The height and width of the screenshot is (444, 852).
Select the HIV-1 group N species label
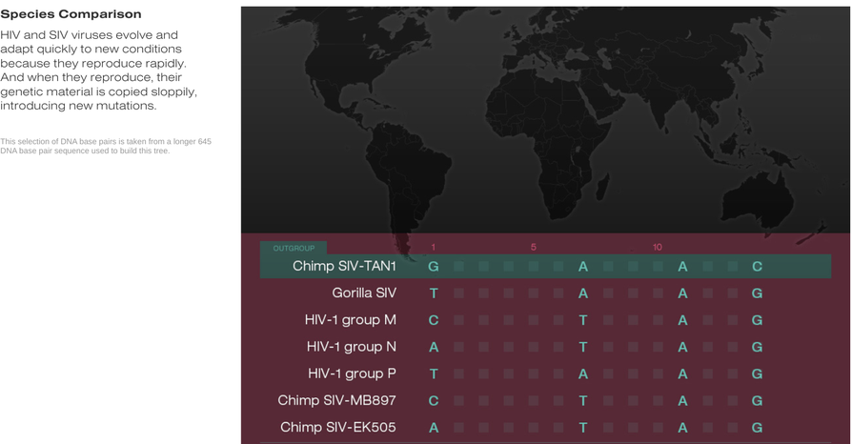(x=352, y=347)
